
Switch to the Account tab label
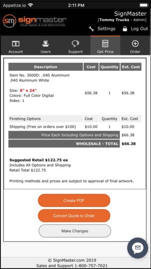point(15,52)
